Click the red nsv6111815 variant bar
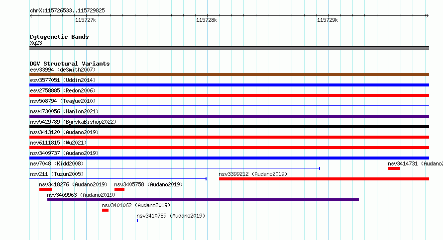443x240 pixels. point(229,148)
